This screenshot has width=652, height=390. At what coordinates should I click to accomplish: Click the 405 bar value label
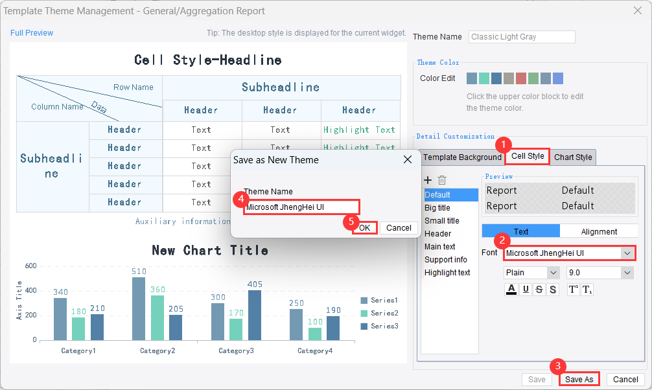click(255, 284)
